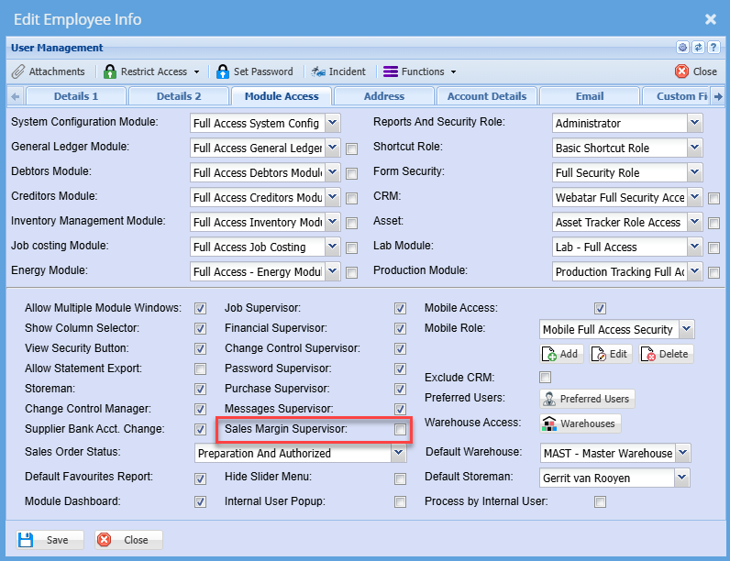Click the Save button at bottom
The height and width of the screenshot is (561, 730).
(x=50, y=540)
